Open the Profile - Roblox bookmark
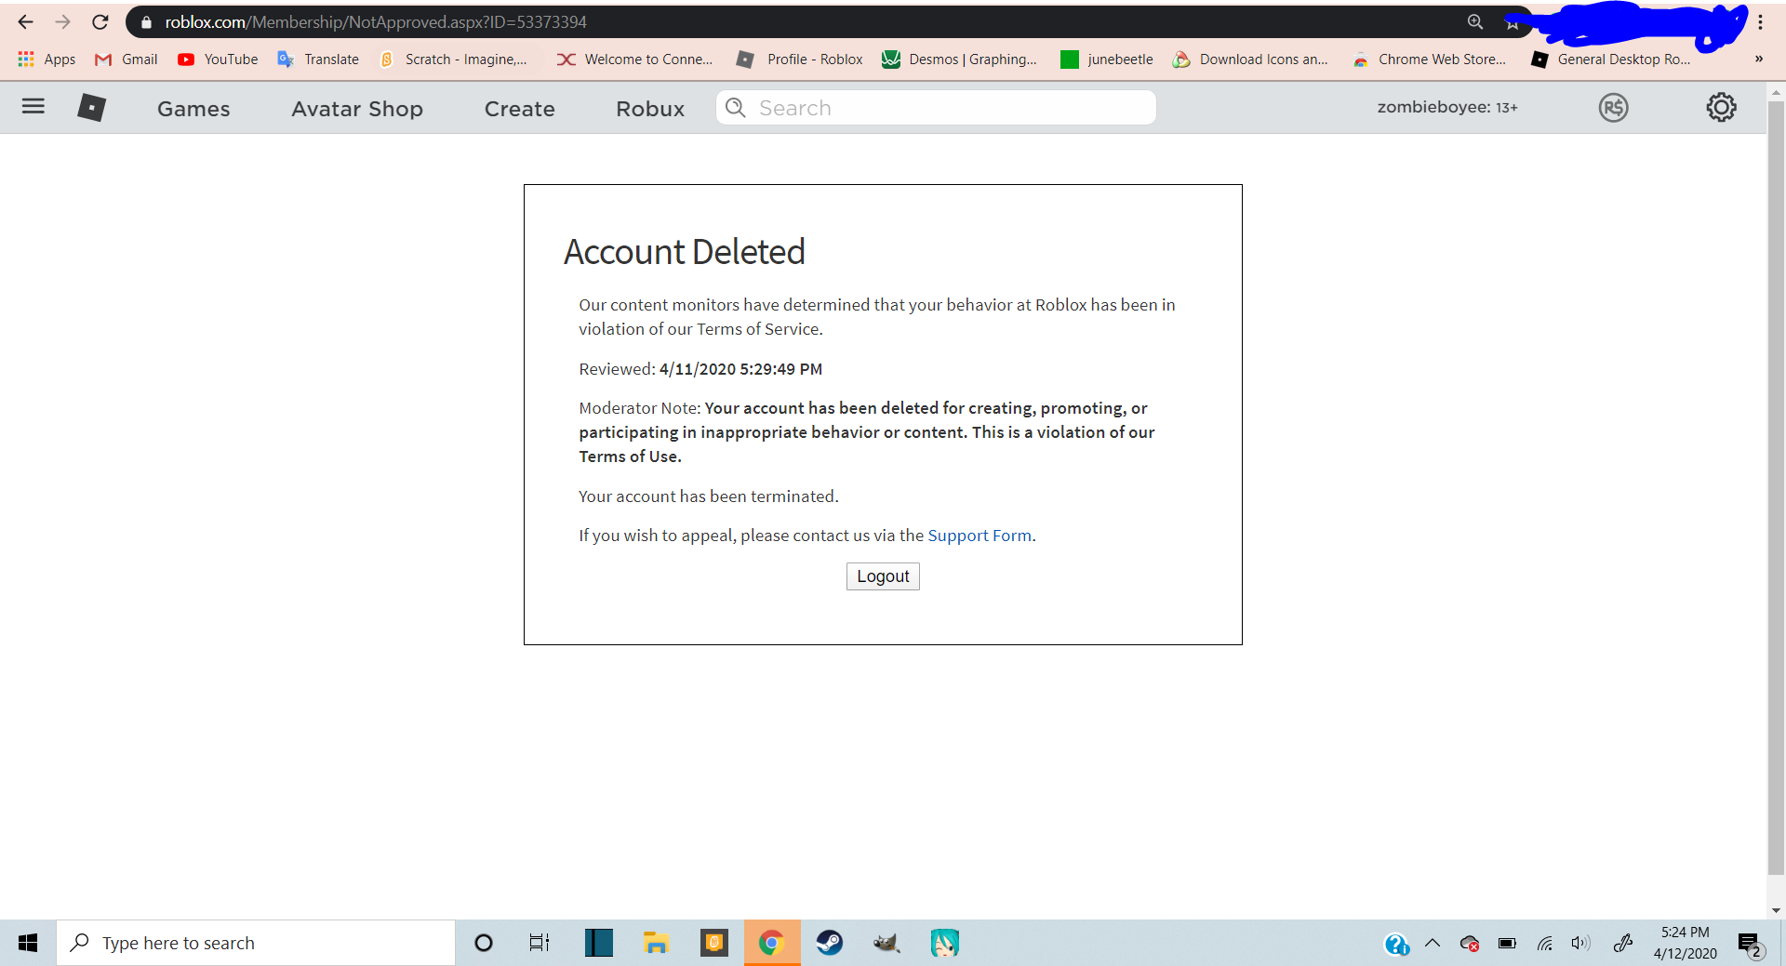1786x966 pixels. click(x=800, y=60)
